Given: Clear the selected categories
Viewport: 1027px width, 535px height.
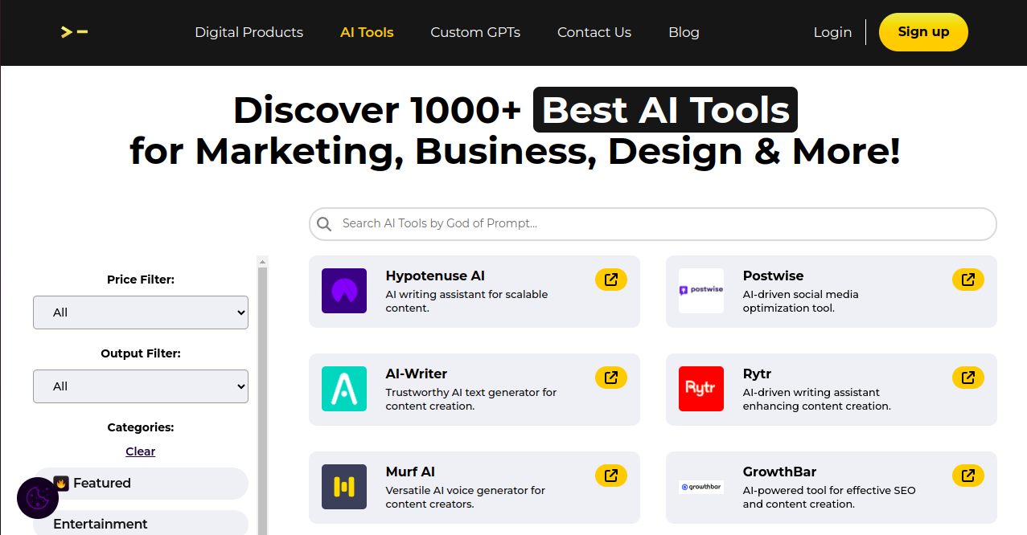Looking at the screenshot, I should pos(141,451).
